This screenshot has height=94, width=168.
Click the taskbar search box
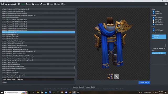[16, 92]
